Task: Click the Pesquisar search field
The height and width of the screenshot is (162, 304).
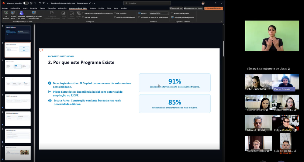Action: pyautogui.click(x=147, y=3)
